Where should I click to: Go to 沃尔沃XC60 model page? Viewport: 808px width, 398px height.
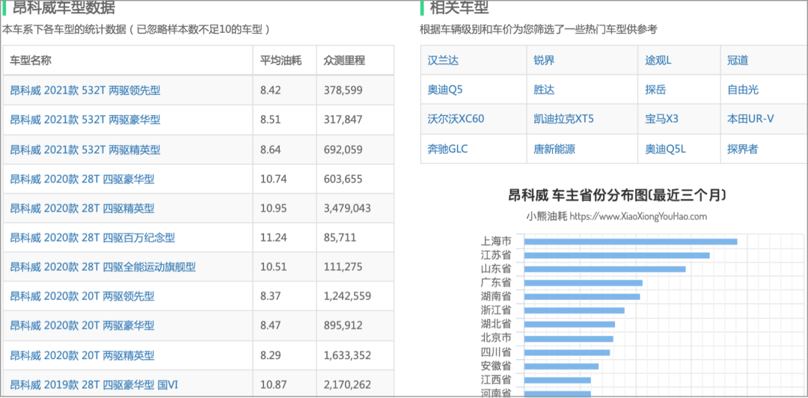click(456, 119)
